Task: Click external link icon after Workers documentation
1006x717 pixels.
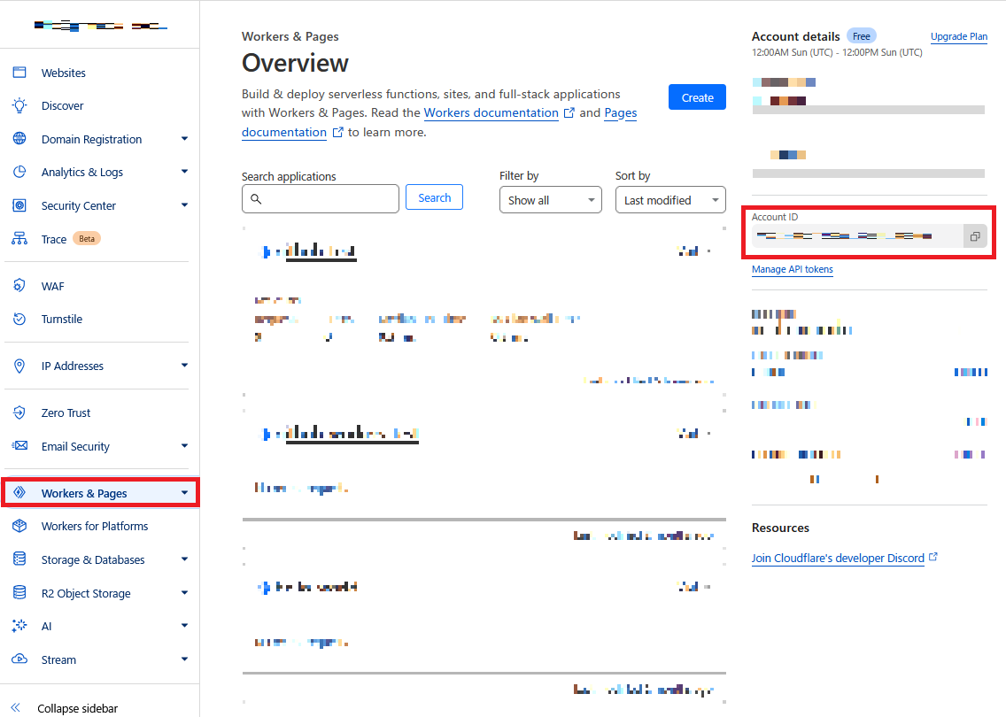Action: click(569, 113)
